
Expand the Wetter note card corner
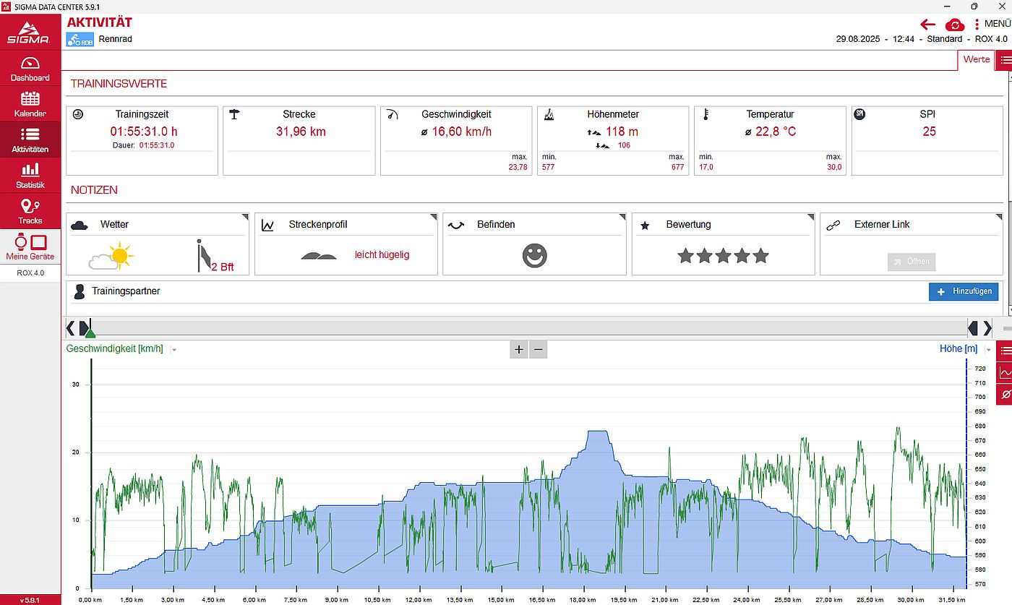coord(245,217)
